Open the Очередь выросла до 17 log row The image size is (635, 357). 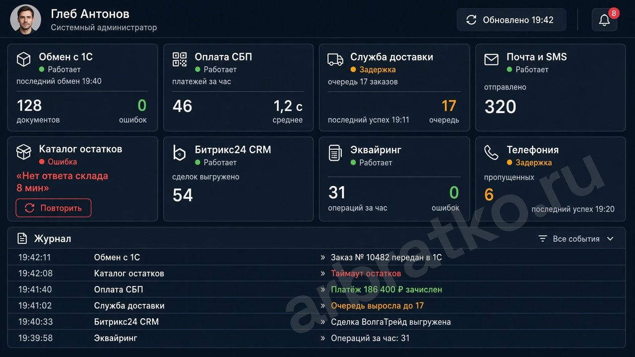point(317,305)
